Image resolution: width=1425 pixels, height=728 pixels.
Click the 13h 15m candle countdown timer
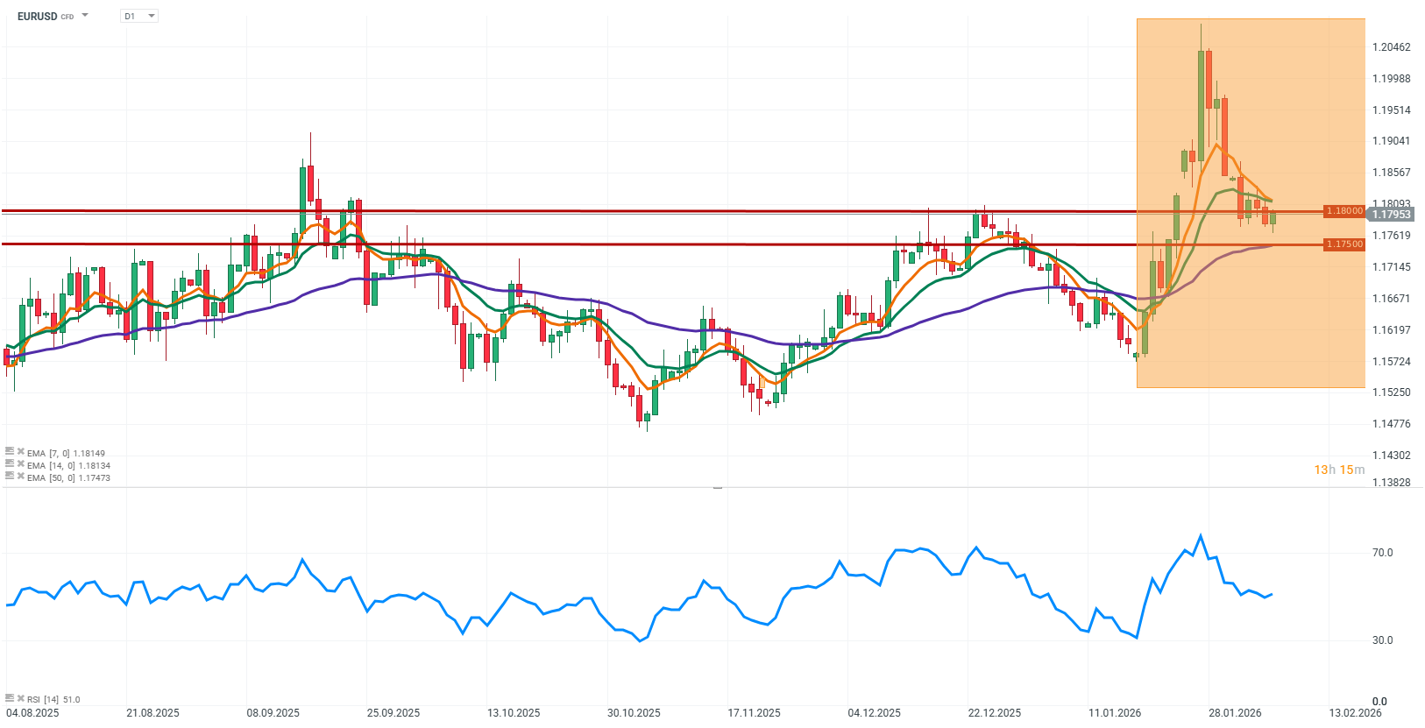tap(1338, 470)
